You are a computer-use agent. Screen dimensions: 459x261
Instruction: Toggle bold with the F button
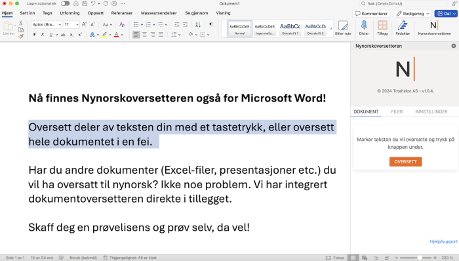35,35
